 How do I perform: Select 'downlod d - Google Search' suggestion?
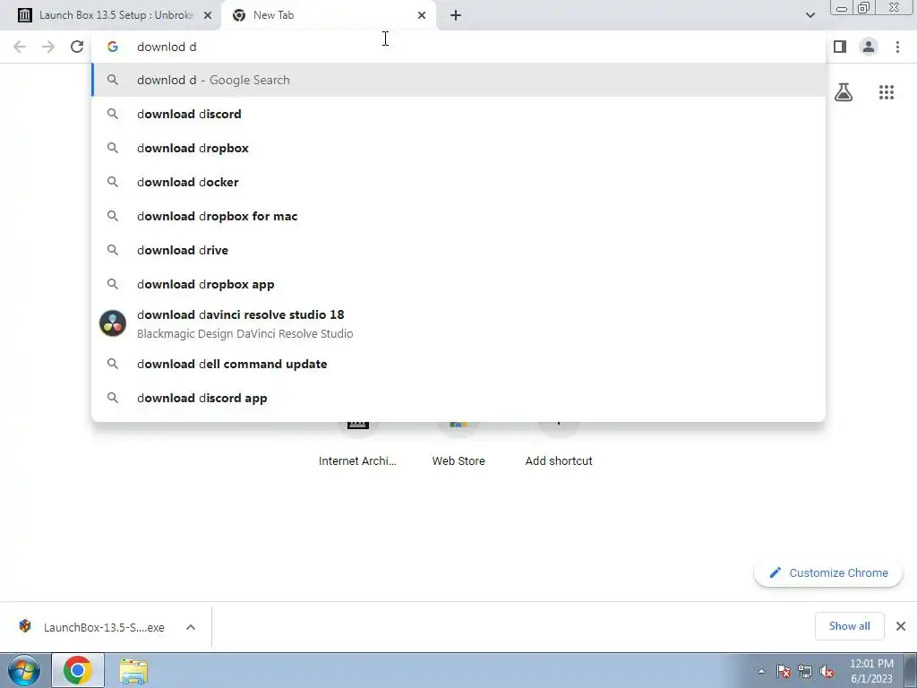coord(458,80)
